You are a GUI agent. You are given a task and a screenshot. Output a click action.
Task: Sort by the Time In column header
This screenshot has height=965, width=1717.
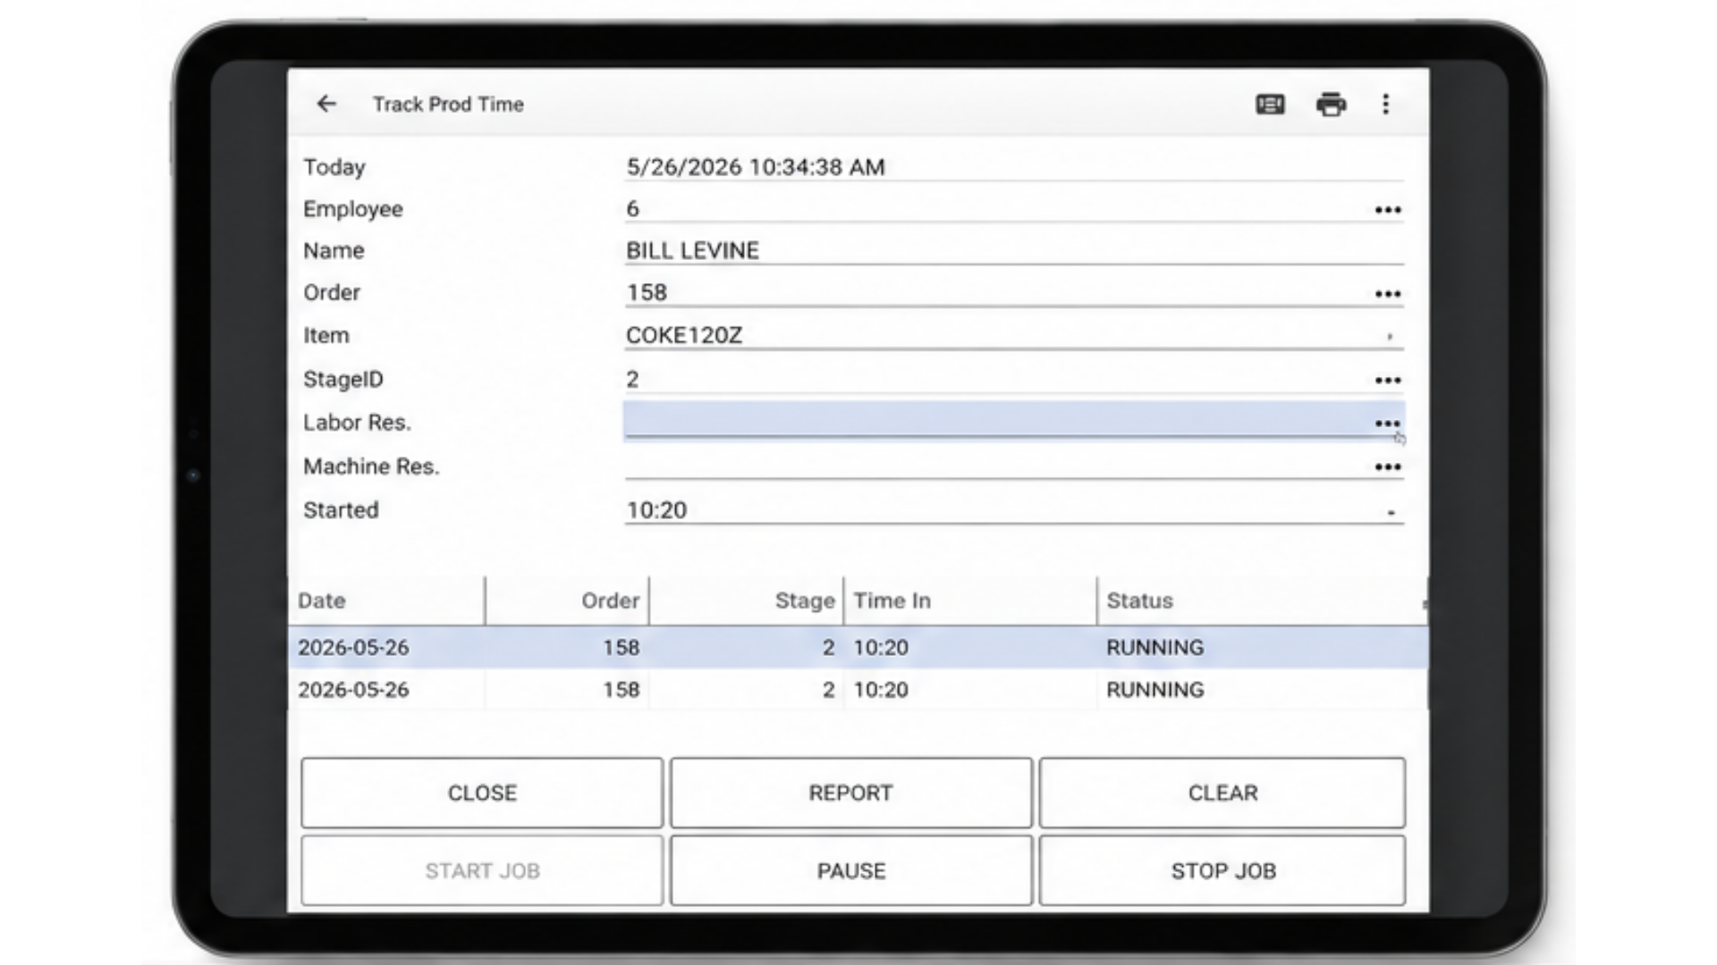tap(970, 600)
